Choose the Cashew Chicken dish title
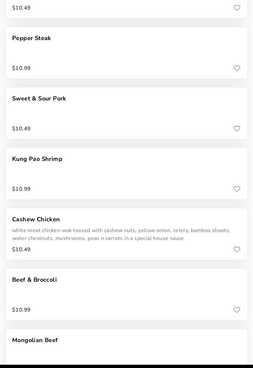253x368 pixels. click(36, 220)
